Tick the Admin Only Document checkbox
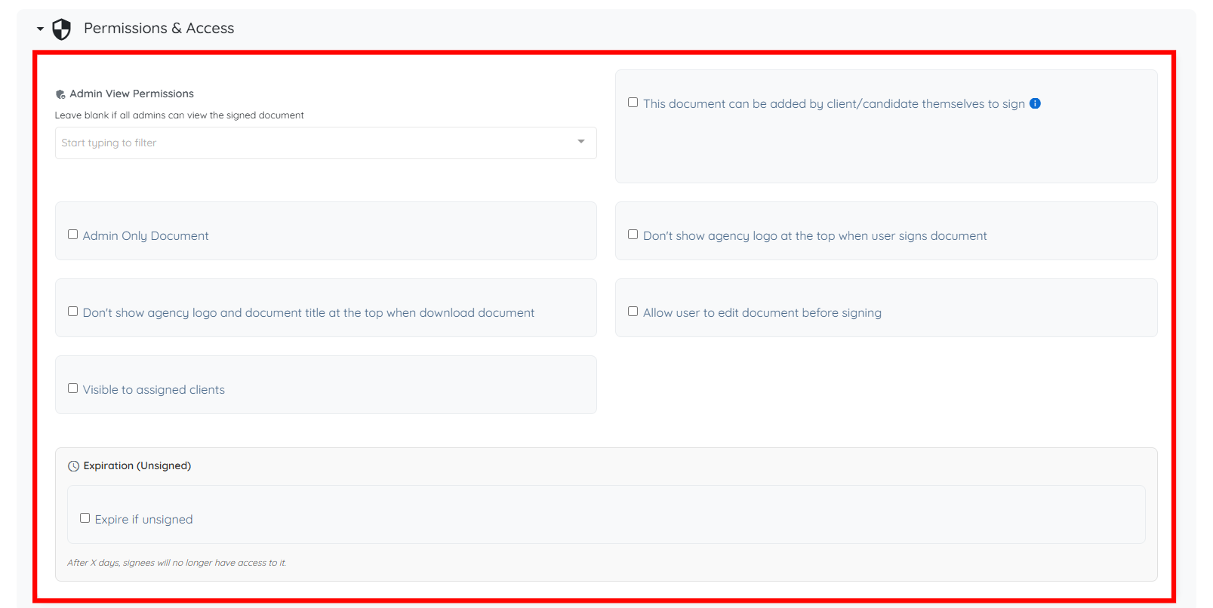 tap(72, 235)
